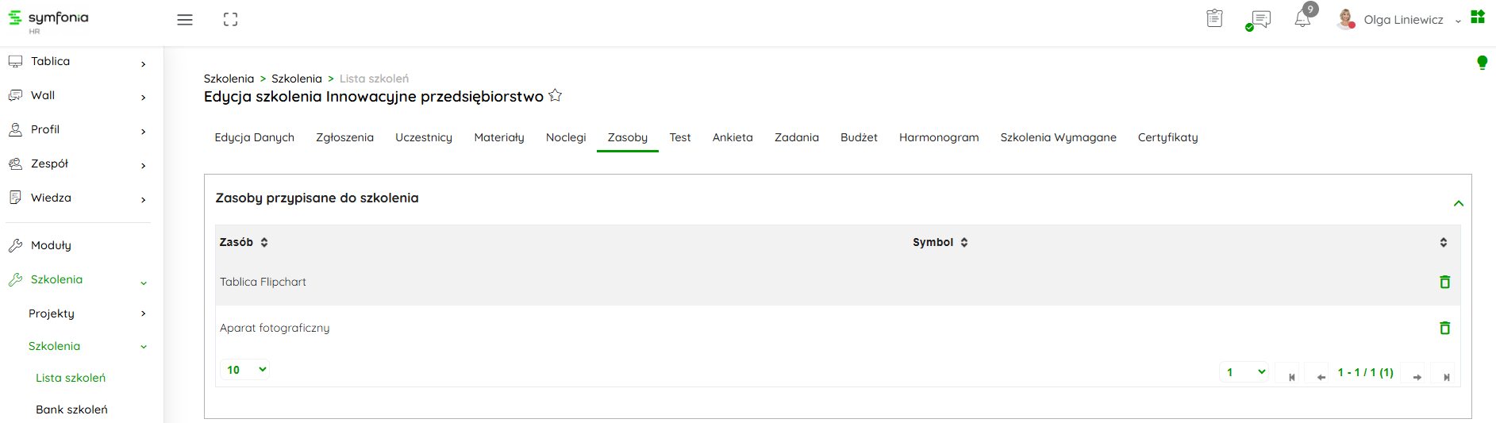Toggle the hamburger sidebar menu

click(185, 20)
